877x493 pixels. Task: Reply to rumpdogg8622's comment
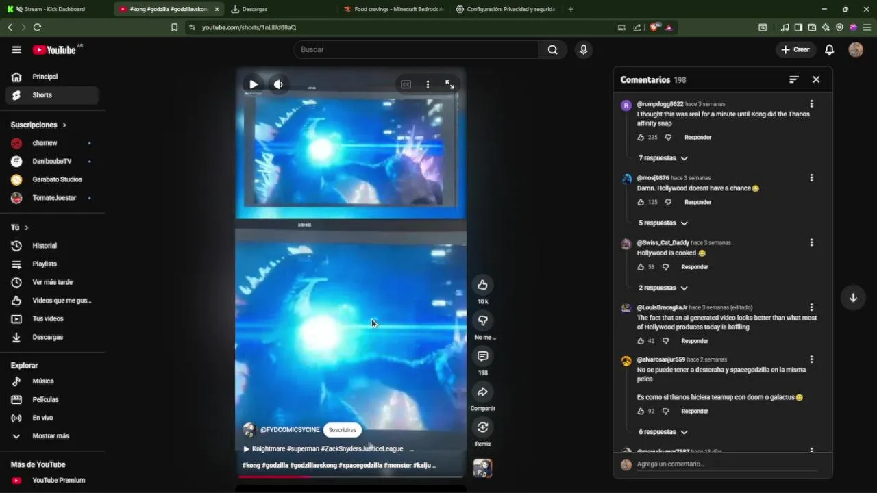click(697, 138)
